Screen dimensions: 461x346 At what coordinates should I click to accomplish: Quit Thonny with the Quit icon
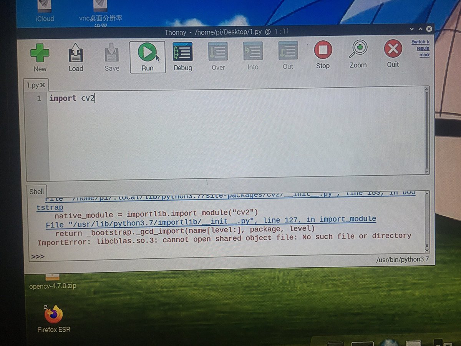point(393,54)
